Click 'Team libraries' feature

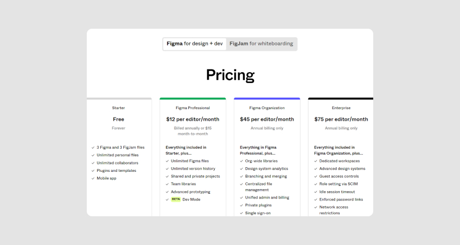point(183,184)
